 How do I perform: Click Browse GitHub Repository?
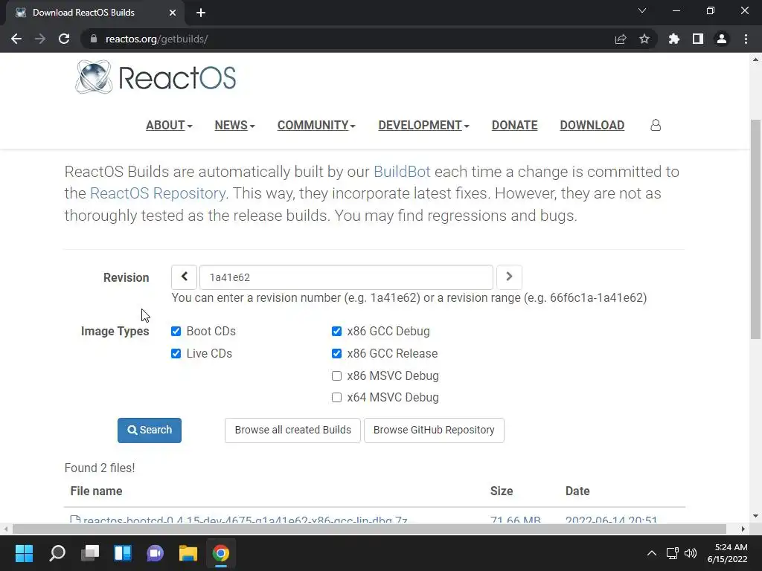click(434, 430)
